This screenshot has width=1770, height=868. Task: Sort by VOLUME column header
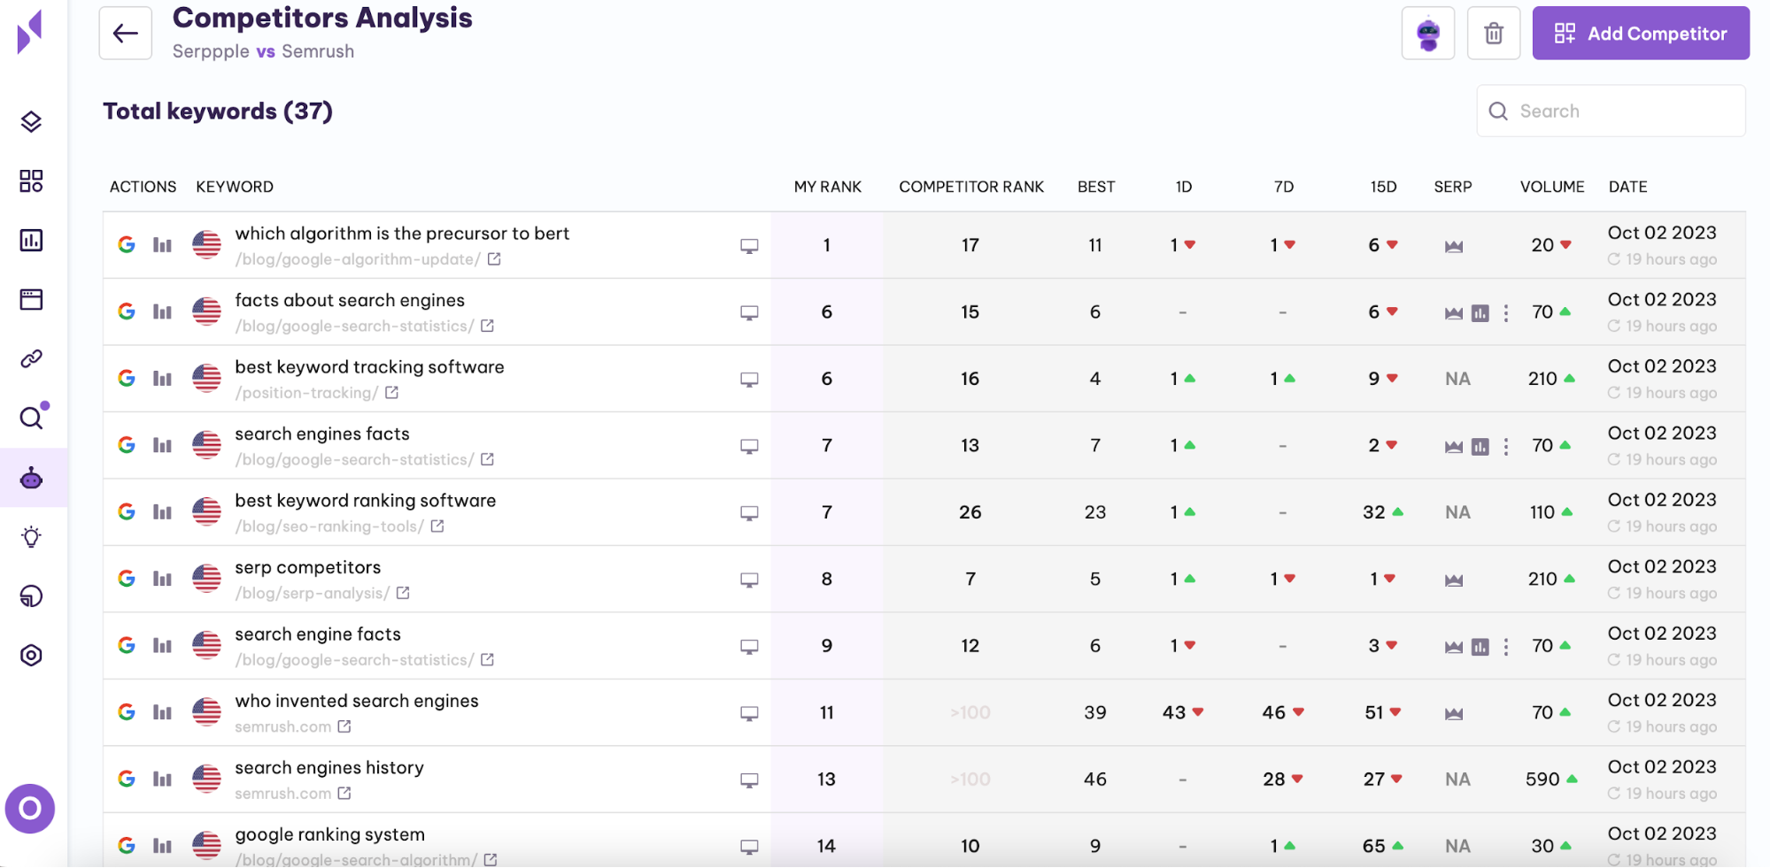point(1552,187)
